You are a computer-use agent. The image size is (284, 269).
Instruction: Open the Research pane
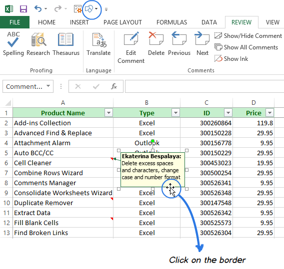click(38, 44)
